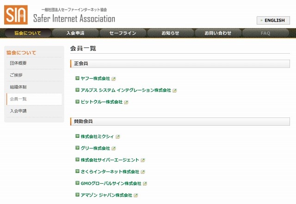Screen dimensions: 296x204
Task: Click external-link icon beside 株式会社サイバーエージェント
Action: coord(143,160)
